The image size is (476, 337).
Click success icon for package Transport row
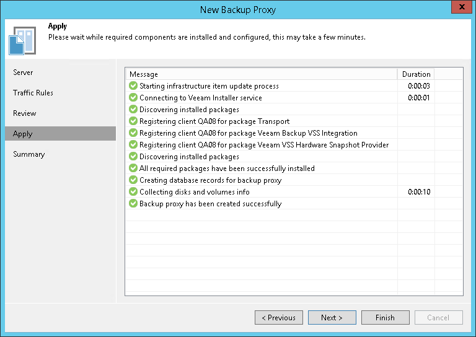[x=133, y=121]
